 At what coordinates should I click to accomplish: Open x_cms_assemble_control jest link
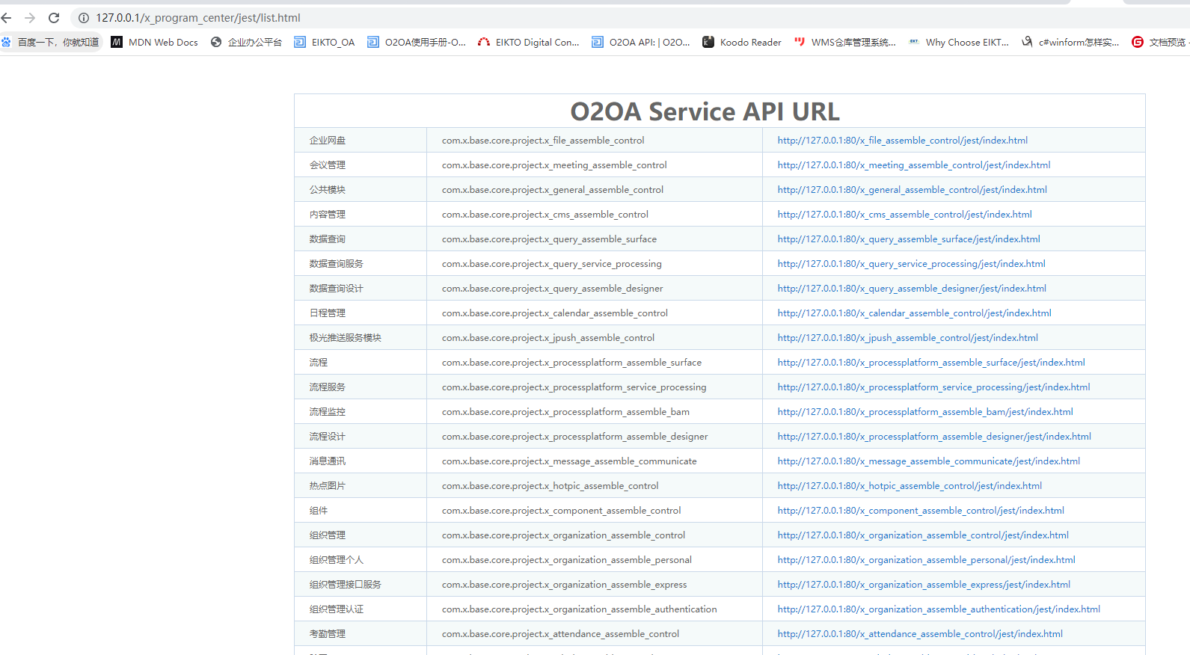click(904, 215)
